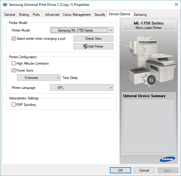Viewport: 181px width, 176px height.
Task: Click the Check Now button
Action: pos(93,39)
